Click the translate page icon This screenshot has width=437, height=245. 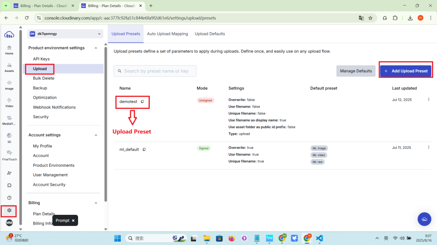(x=361, y=18)
